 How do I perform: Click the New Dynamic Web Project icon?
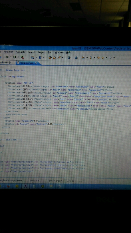[x=33, y=57]
